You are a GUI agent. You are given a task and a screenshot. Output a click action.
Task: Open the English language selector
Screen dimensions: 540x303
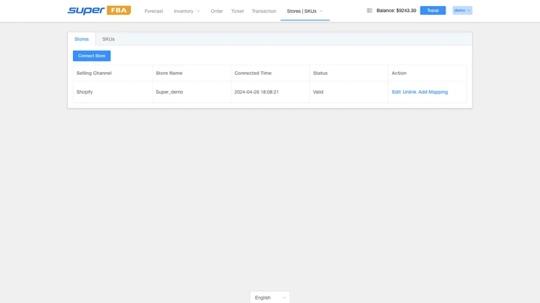(270, 297)
